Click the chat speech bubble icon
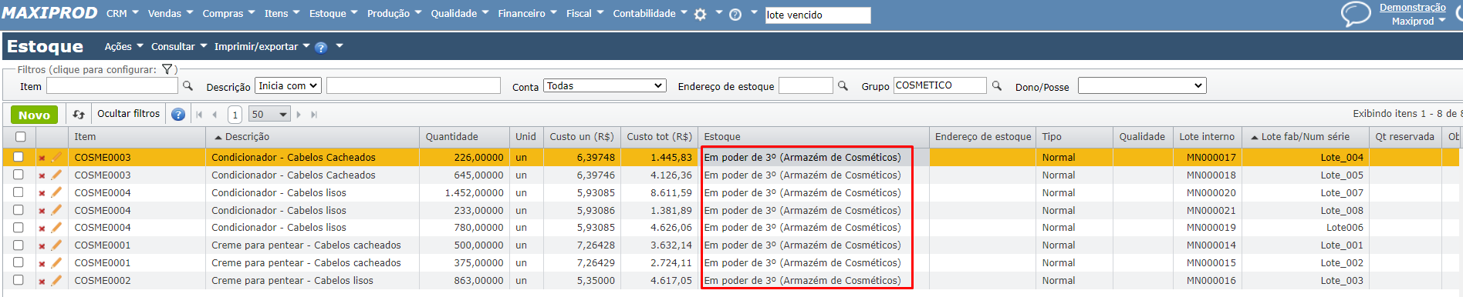The image size is (1463, 297). tap(1356, 14)
